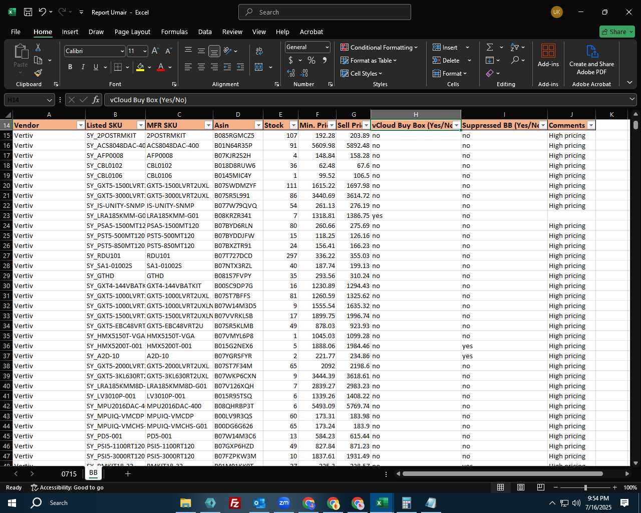Increase indent of cell contents
This screenshot has height=513, width=641.
240,67
